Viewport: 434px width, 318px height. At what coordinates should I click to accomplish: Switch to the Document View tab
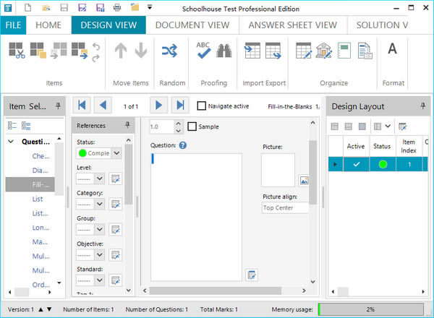(x=192, y=25)
